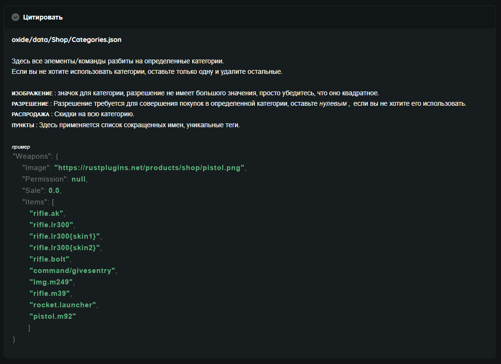The height and width of the screenshot is (364, 501).
Task: Click the "lmg.m249" item entry
Action: (51, 282)
